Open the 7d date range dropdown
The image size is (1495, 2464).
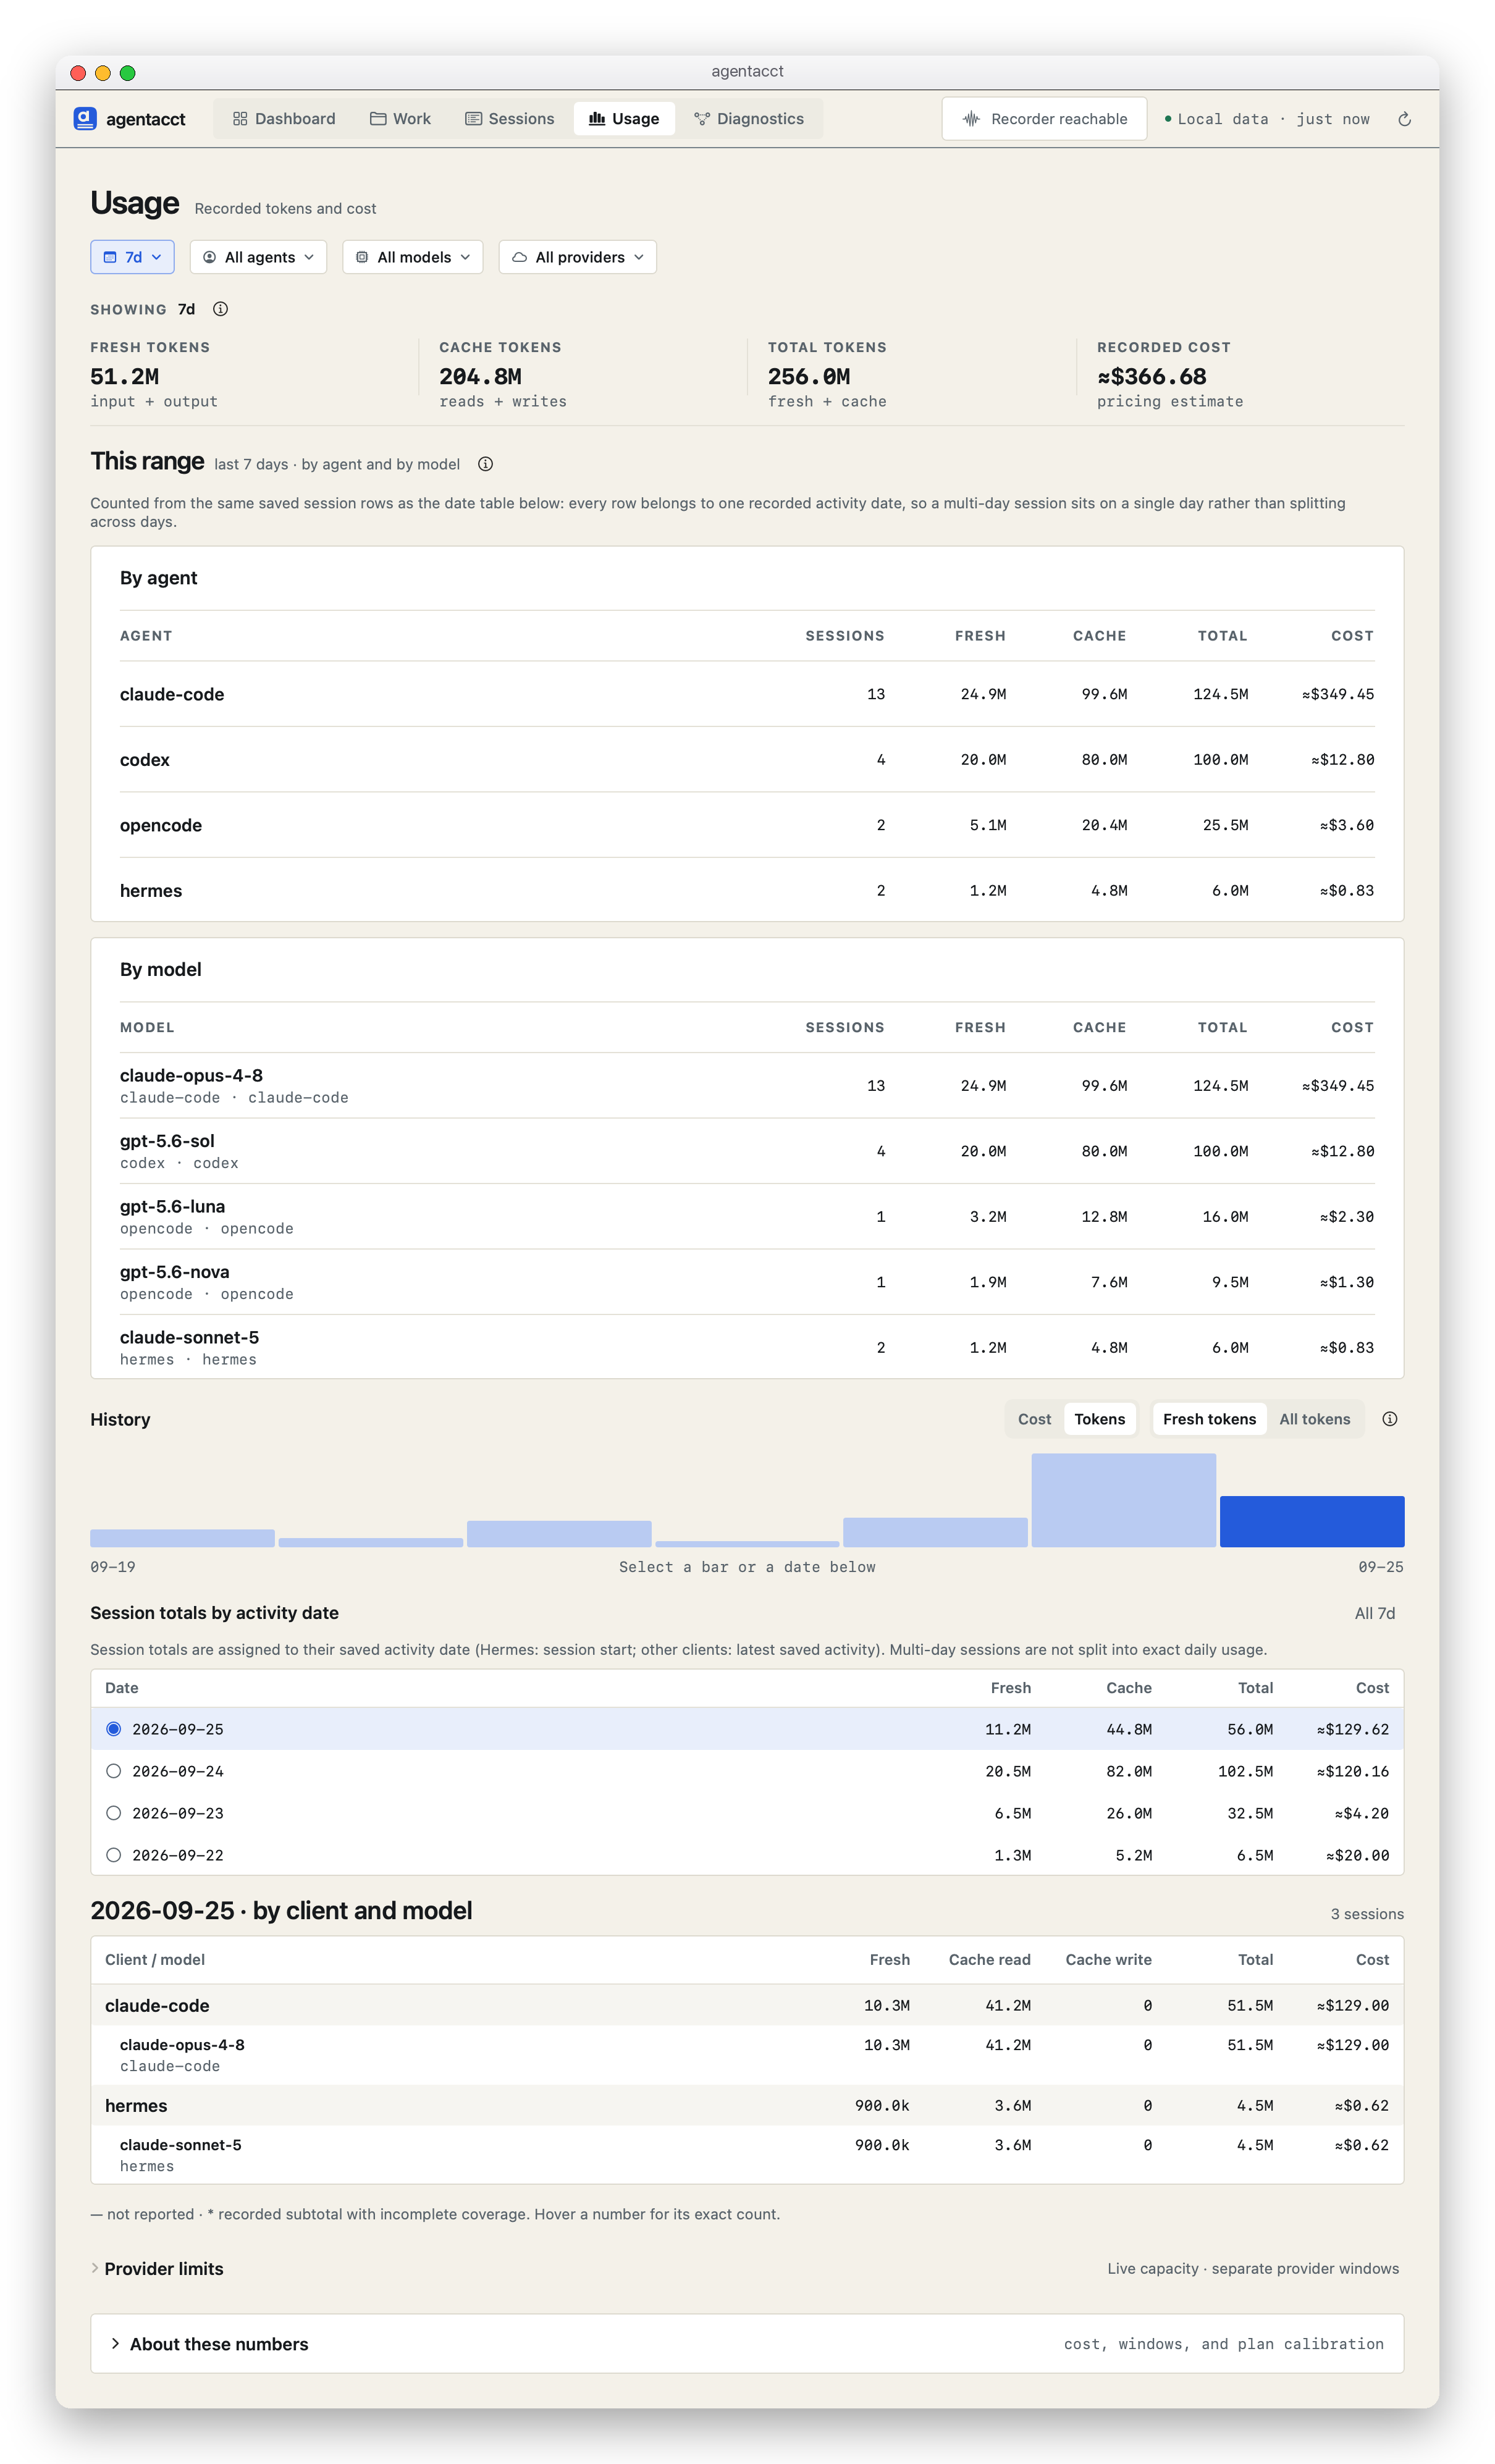(132, 257)
